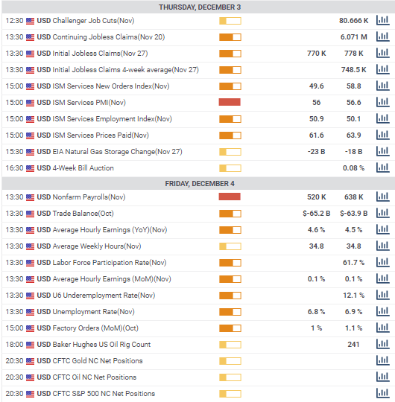Open chart icon for Trade Balance(Oct)
The image size is (395, 402).
tap(382, 214)
